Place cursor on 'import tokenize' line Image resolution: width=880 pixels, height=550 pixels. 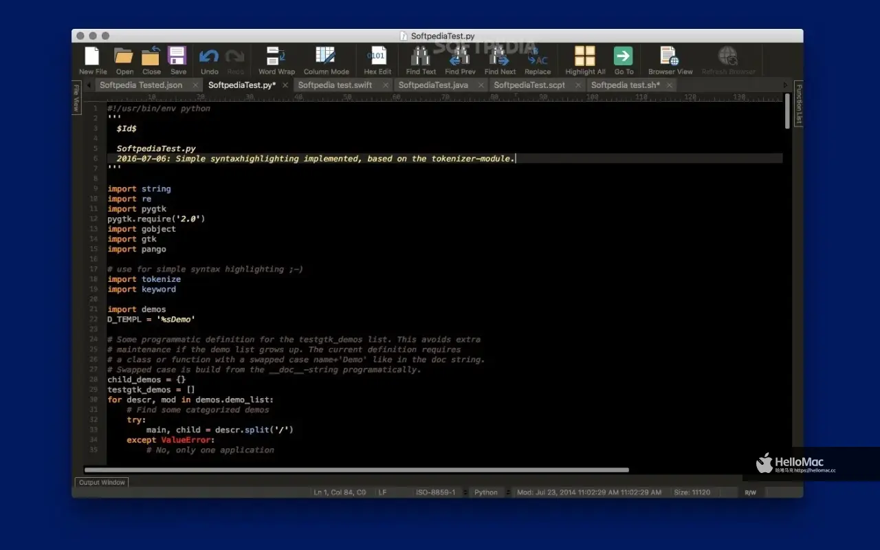tap(144, 279)
